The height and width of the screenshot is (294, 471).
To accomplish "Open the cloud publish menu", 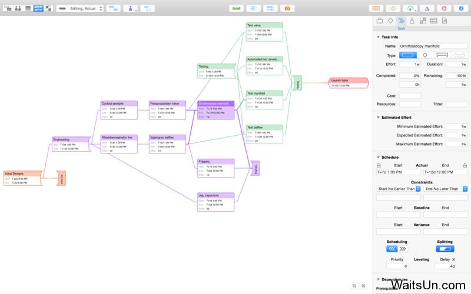I will pos(410,8).
